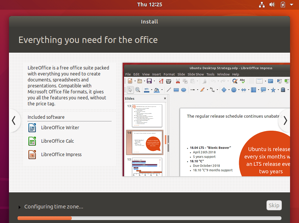Select slide 14 thumbnail in Slides panel
The height and width of the screenshot is (223, 299).
(x=147, y=142)
